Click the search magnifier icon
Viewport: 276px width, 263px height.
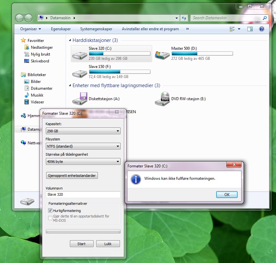(x=265, y=18)
